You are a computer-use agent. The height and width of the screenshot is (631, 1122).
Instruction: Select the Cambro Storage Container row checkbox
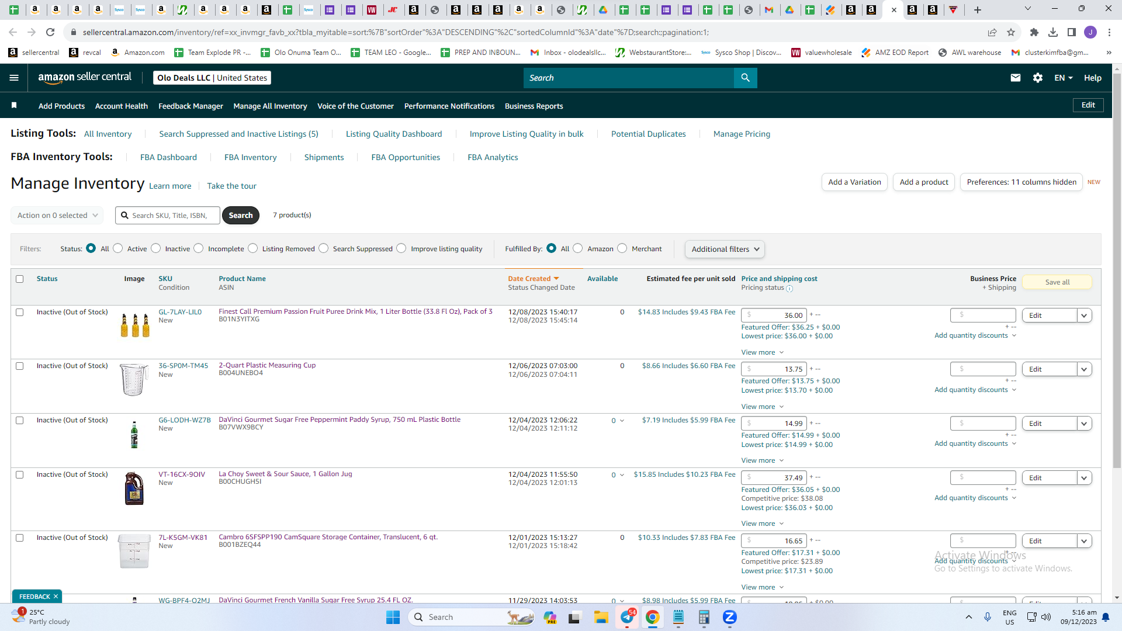(x=20, y=538)
